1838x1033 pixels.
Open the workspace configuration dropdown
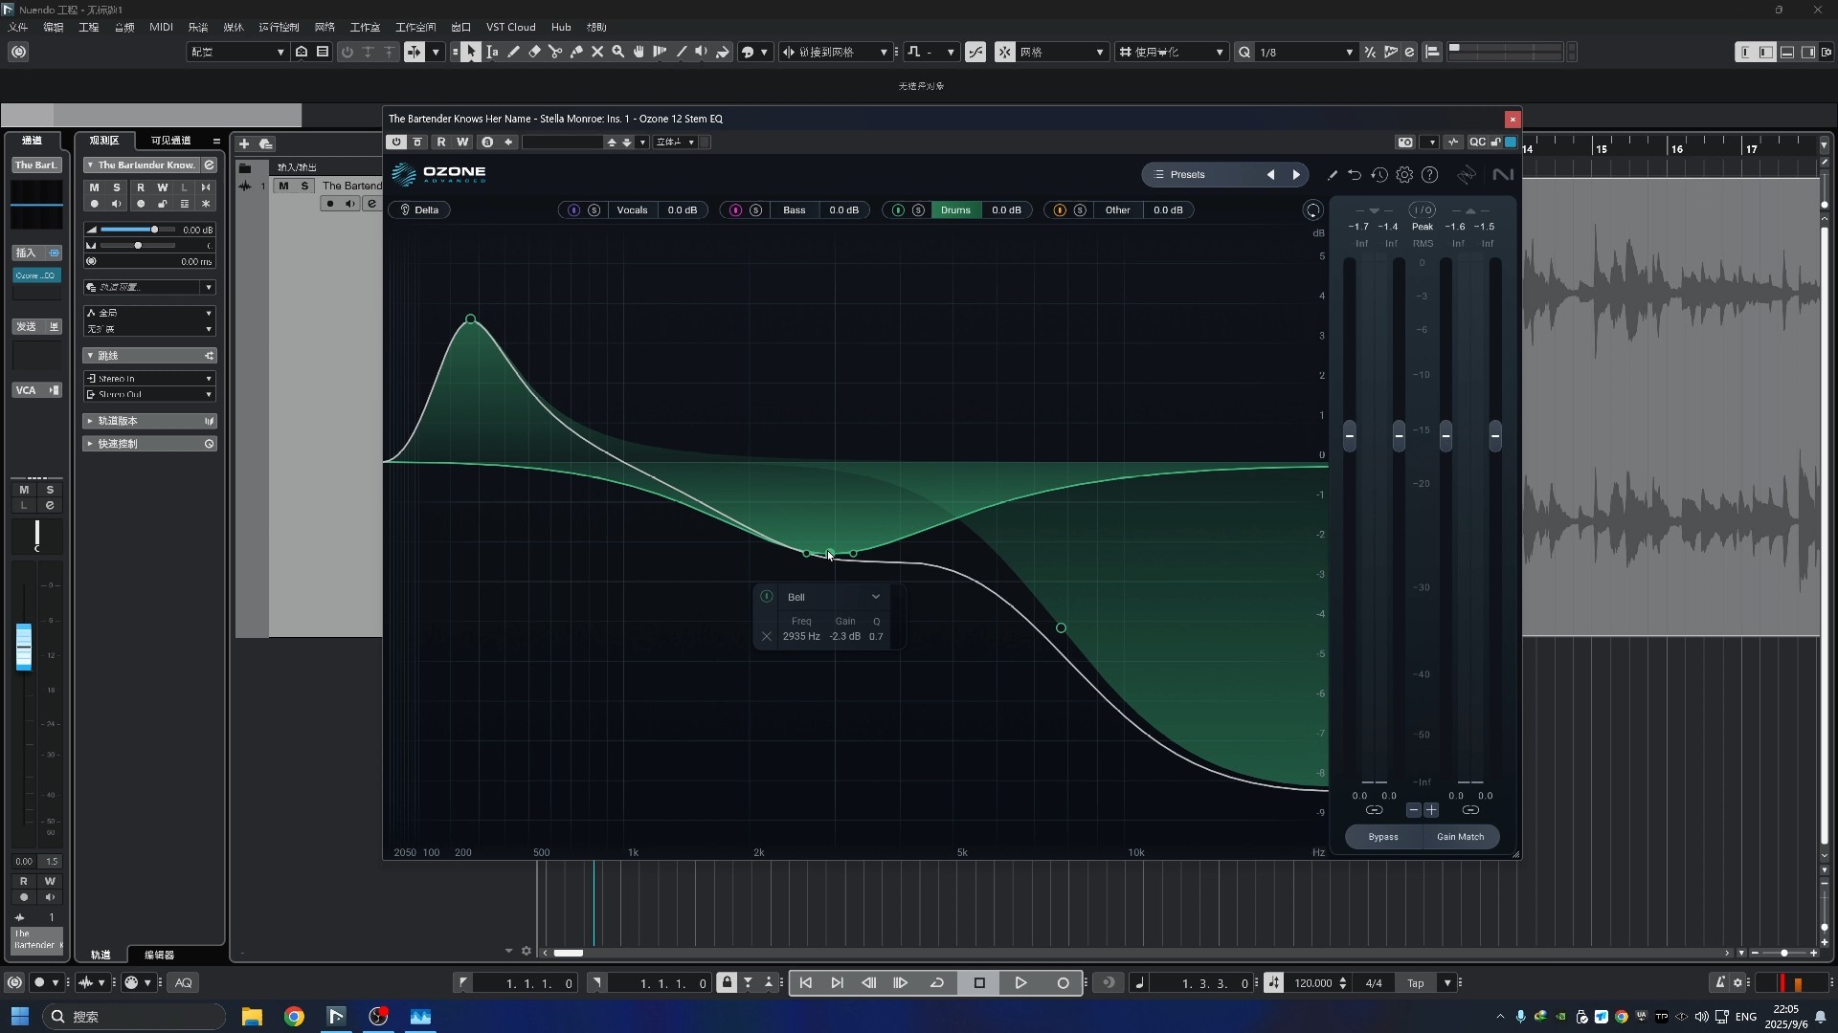click(236, 53)
